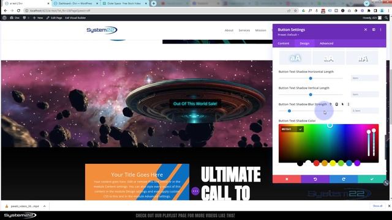392x220 pixels.
Task: Pick the blue color swatch
Action: click(349, 163)
